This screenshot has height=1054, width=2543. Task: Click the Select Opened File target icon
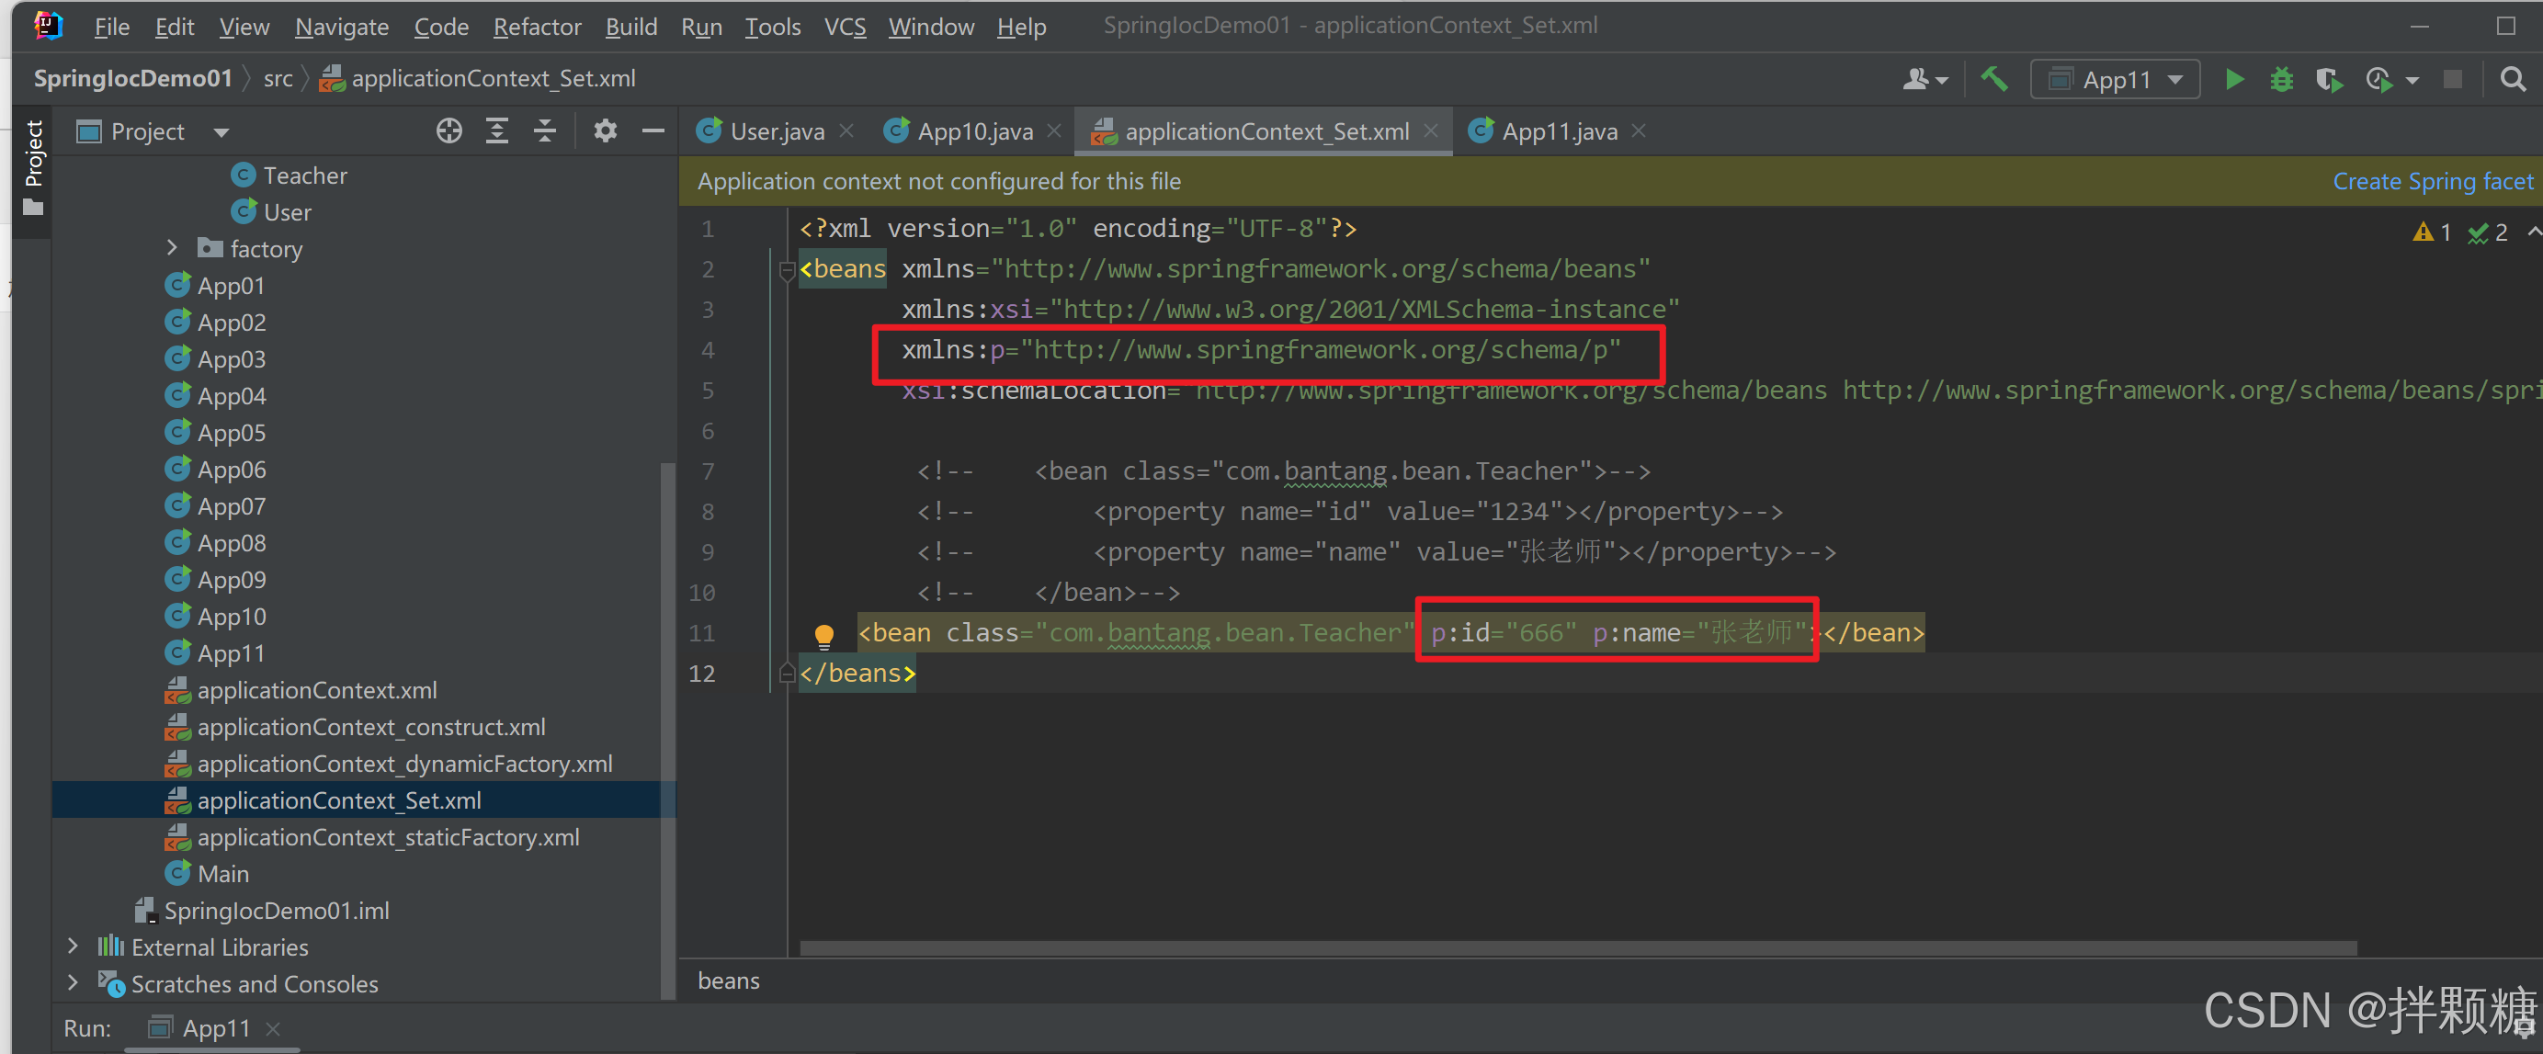[x=449, y=131]
